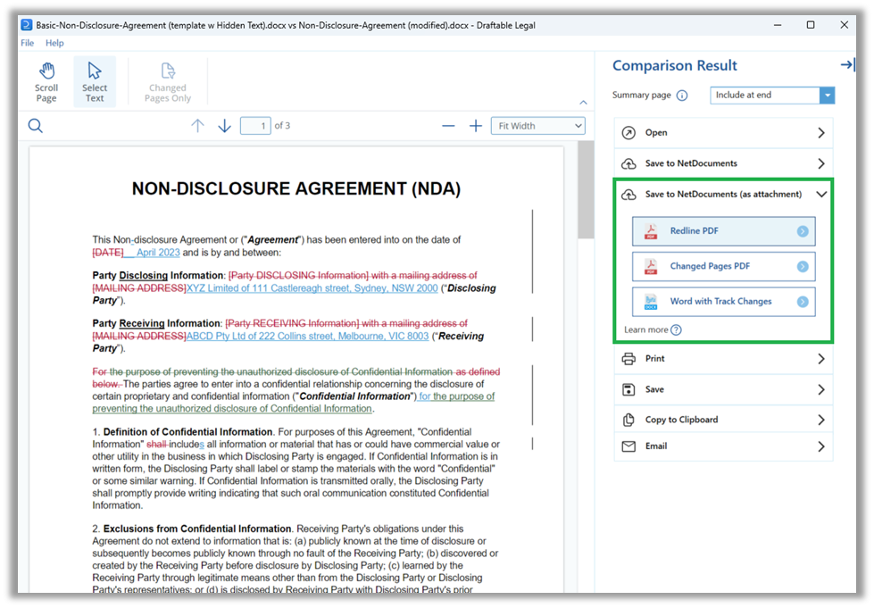Click deleted text '[DATE]'

coord(108,253)
